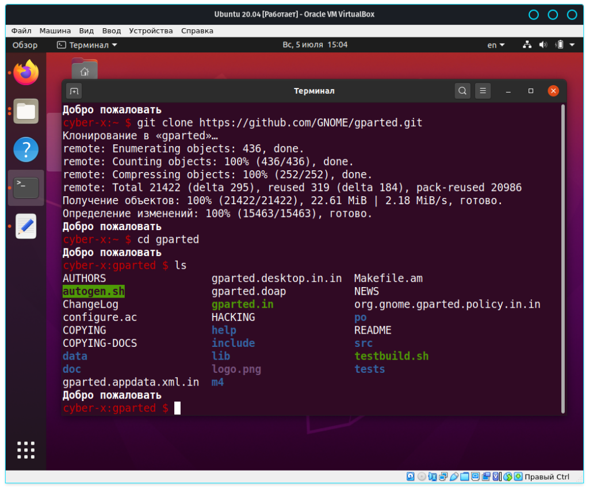Open the Устройства menu

pyautogui.click(x=151, y=30)
